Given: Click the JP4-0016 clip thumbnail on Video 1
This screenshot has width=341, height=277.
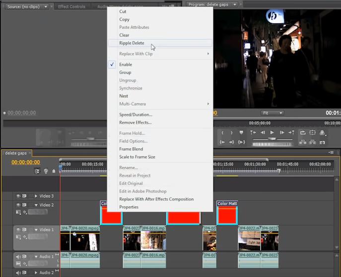Looking at the screenshot, I should 153,241.
